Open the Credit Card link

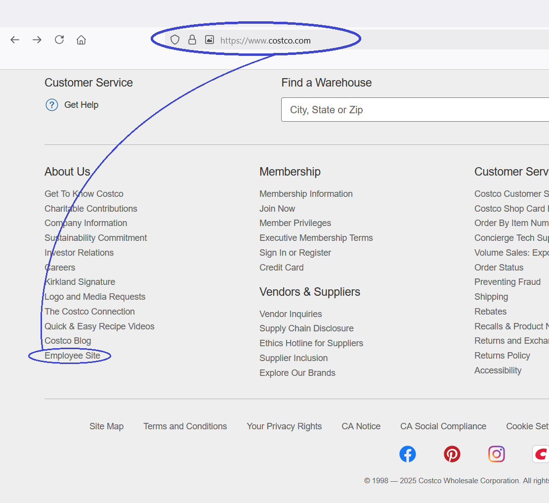pyautogui.click(x=282, y=268)
